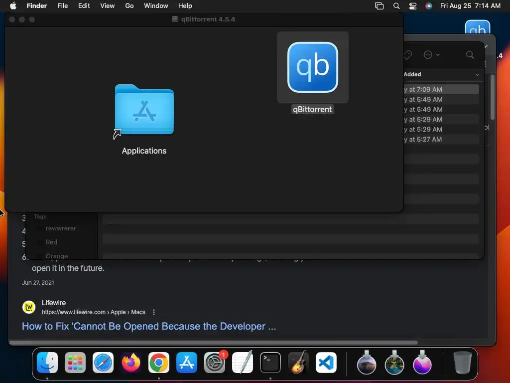Open Launchpad from the Dock
510x383 pixels.
coord(75,363)
